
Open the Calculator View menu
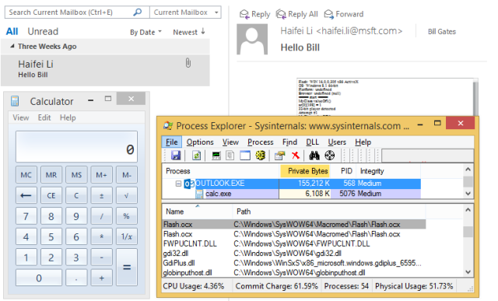pyautogui.click(x=21, y=117)
